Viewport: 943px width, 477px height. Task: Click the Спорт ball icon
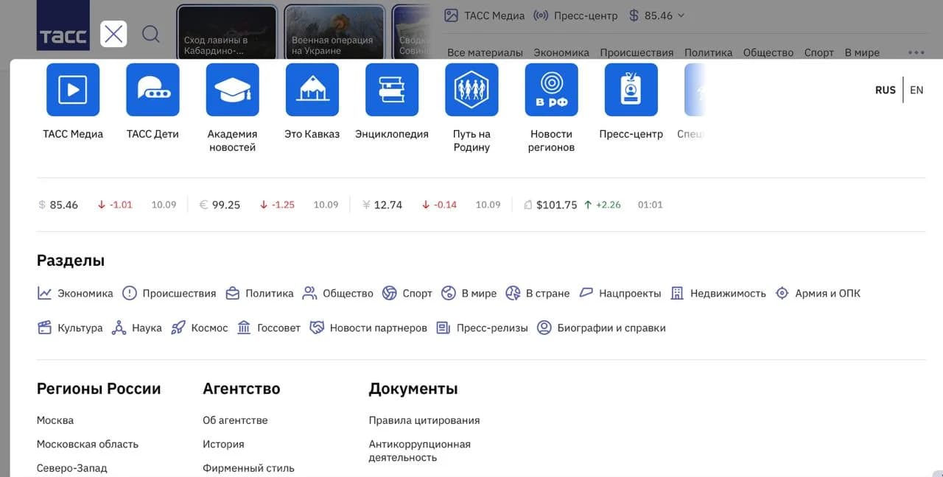click(390, 293)
